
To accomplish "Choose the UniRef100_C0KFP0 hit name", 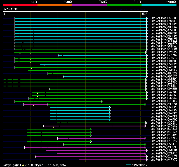I will 164,114.
